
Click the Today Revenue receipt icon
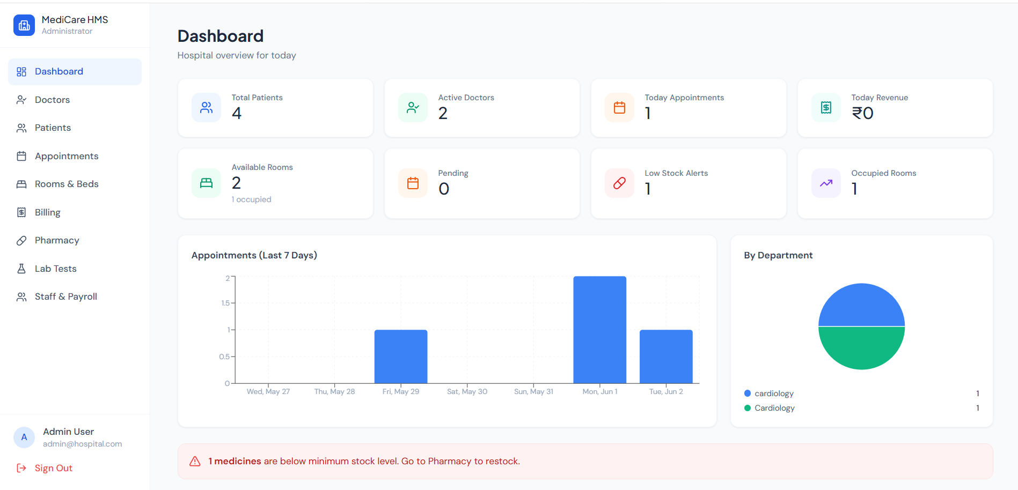[x=826, y=108]
